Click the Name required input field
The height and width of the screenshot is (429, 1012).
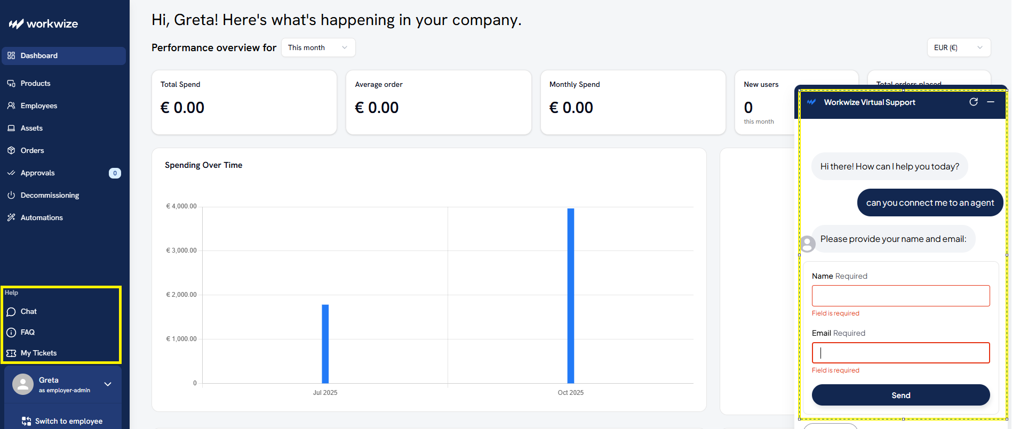[x=901, y=296]
